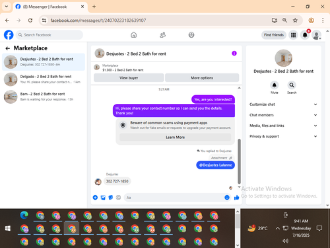Open the clock showing 9:41 AM Wednesday

click(301, 228)
